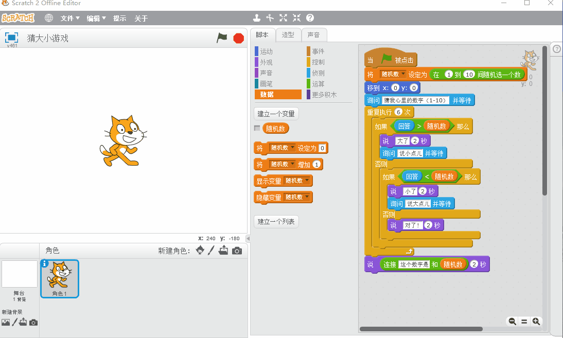This screenshot has width=563, height=338.
Task: Select the duplicate stamp tool
Action: coord(257,18)
